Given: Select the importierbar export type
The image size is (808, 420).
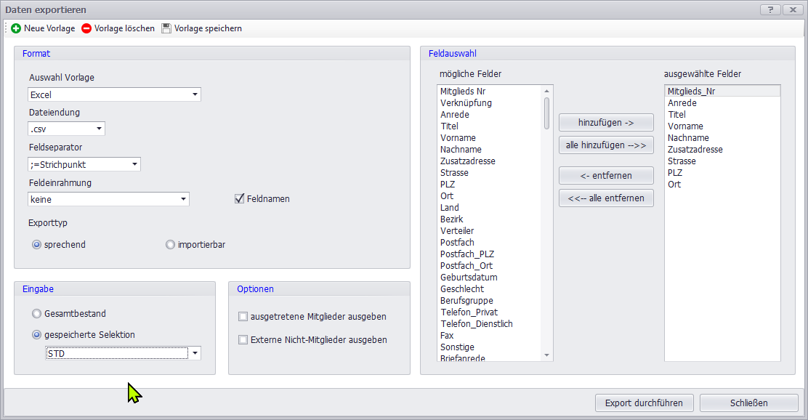Looking at the screenshot, I should 171,245.
